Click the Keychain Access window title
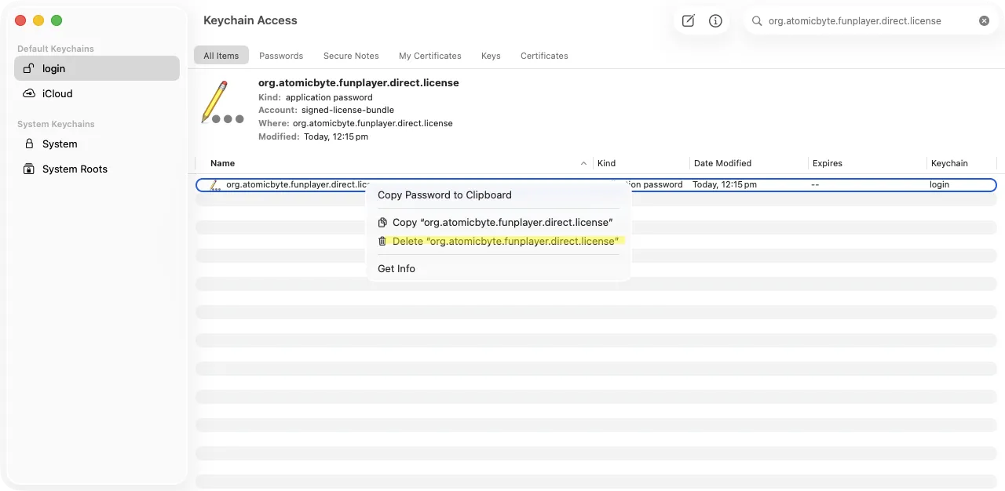Screen dimensions: 1005x491 250,20
